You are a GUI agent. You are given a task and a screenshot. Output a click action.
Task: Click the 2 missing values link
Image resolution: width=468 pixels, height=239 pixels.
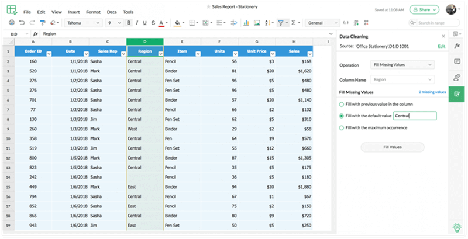tap(432, 92)
